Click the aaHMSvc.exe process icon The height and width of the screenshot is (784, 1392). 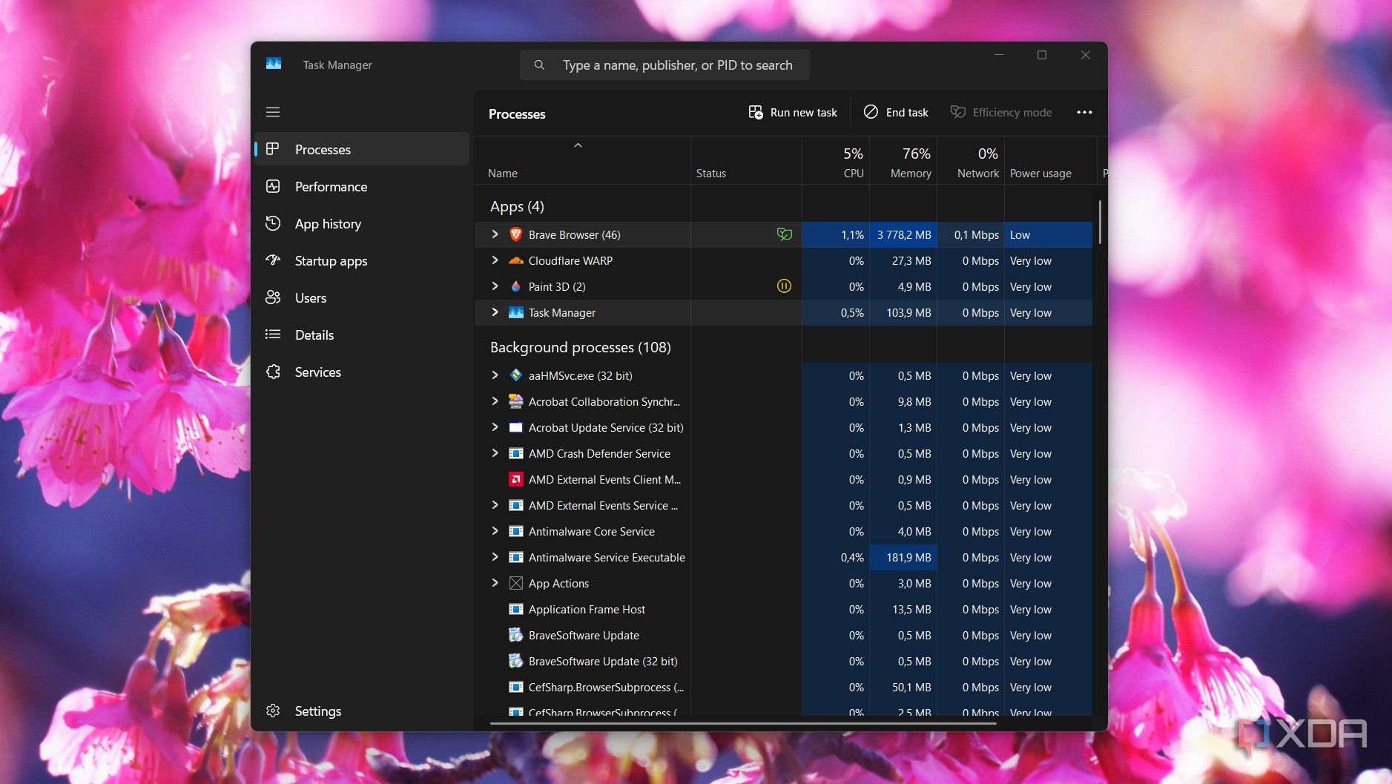tap(516, 375)
